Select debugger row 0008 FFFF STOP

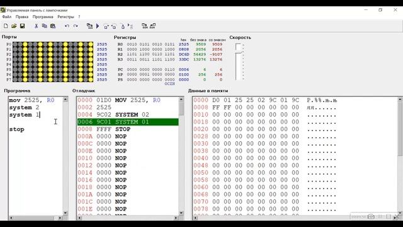click(x=128, y=129)
